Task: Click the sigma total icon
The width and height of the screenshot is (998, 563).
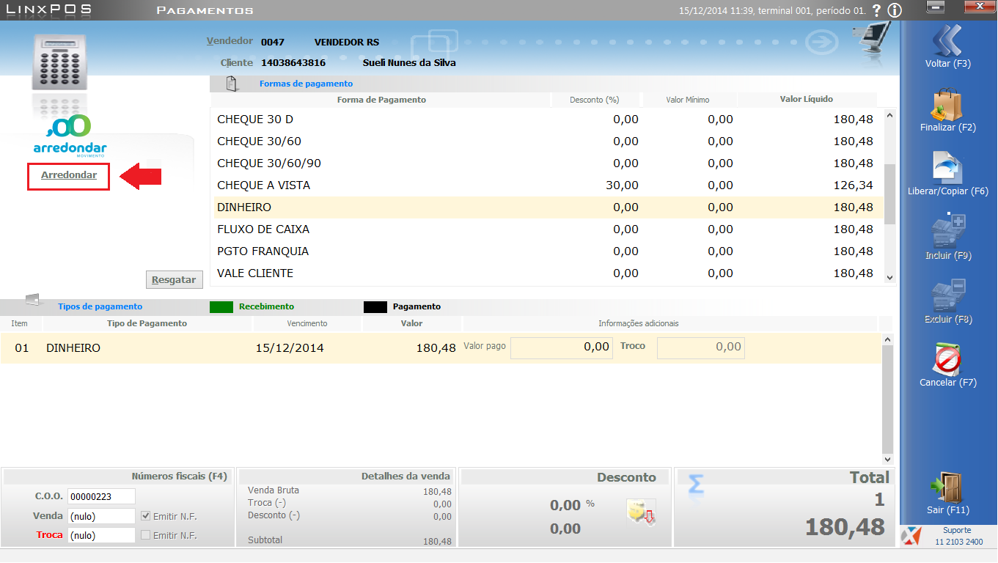Action: [695, 485]
